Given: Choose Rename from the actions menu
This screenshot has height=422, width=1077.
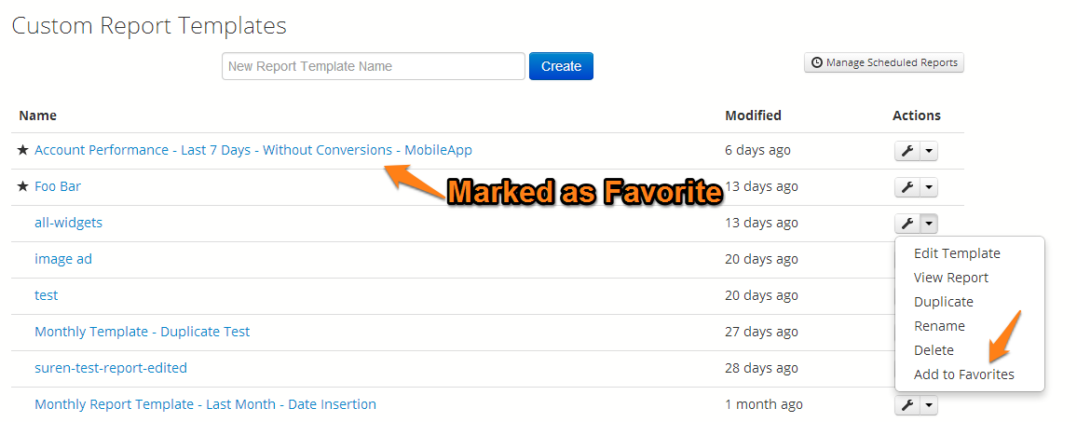Looking at the screenshot, I should [939, 326].
